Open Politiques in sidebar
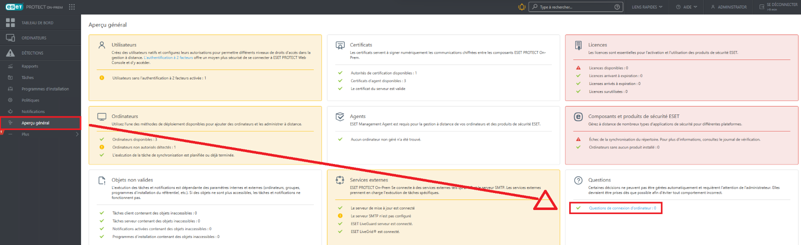 click(31, 100)
